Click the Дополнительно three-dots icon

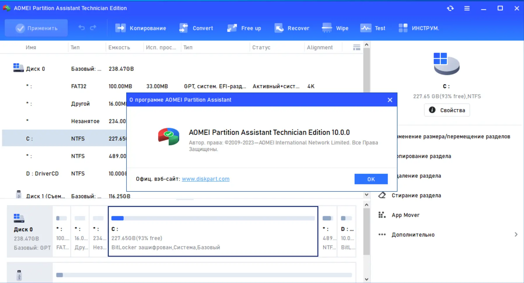click(382, 234)
